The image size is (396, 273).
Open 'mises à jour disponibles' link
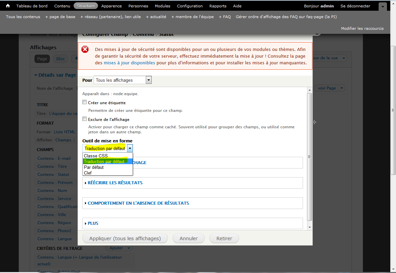129,63
